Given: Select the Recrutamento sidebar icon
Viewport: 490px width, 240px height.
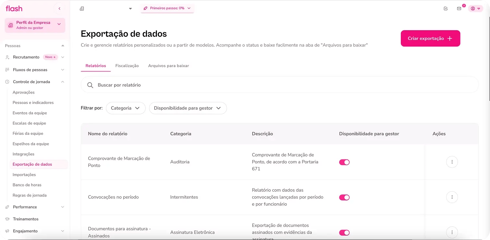Looking at the screenshot, I should tap(7, 57).
